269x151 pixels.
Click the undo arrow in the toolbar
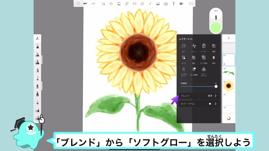coord(85,4)
